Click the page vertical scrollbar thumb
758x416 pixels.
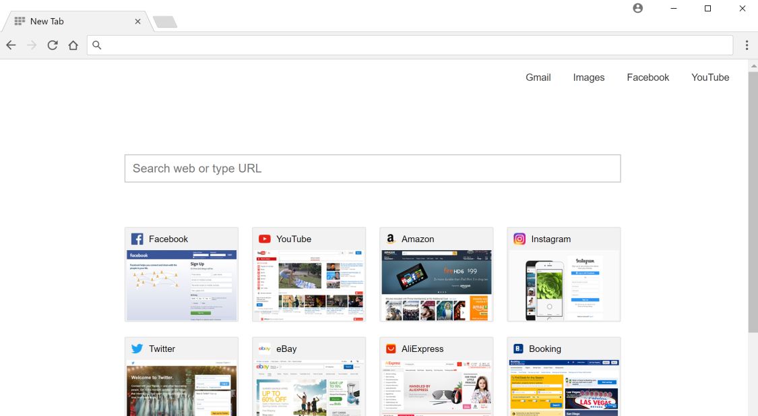(753, 202)
